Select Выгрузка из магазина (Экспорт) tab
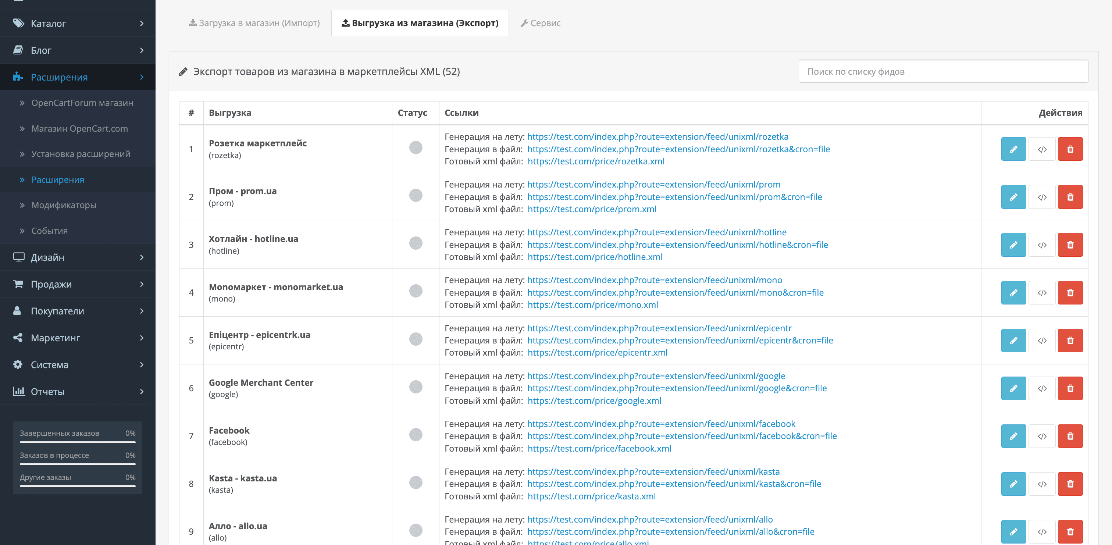Image resolution: width=1112 pixels, height=545 pixels. 420,23
